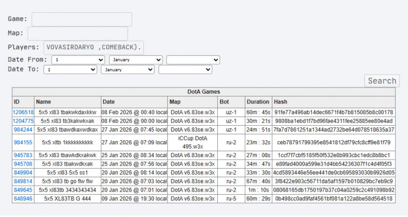The height and width of the screenshot is (217, 408).
Task: Open game ID 984155 link
Action: (23, 142)
